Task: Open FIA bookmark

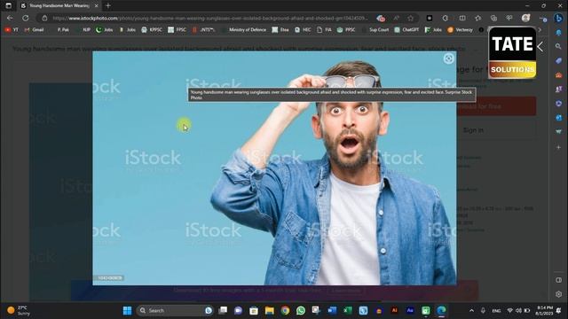Action: click(325, 30)
